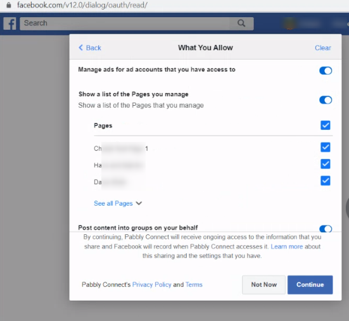Uncheck the Pages select-all checkbox

pos(326,125)
